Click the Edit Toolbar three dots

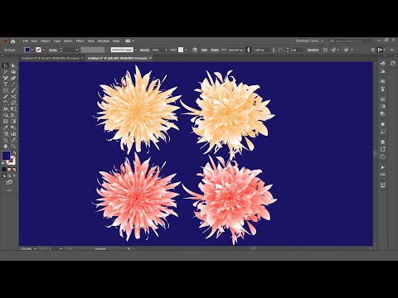9,190
